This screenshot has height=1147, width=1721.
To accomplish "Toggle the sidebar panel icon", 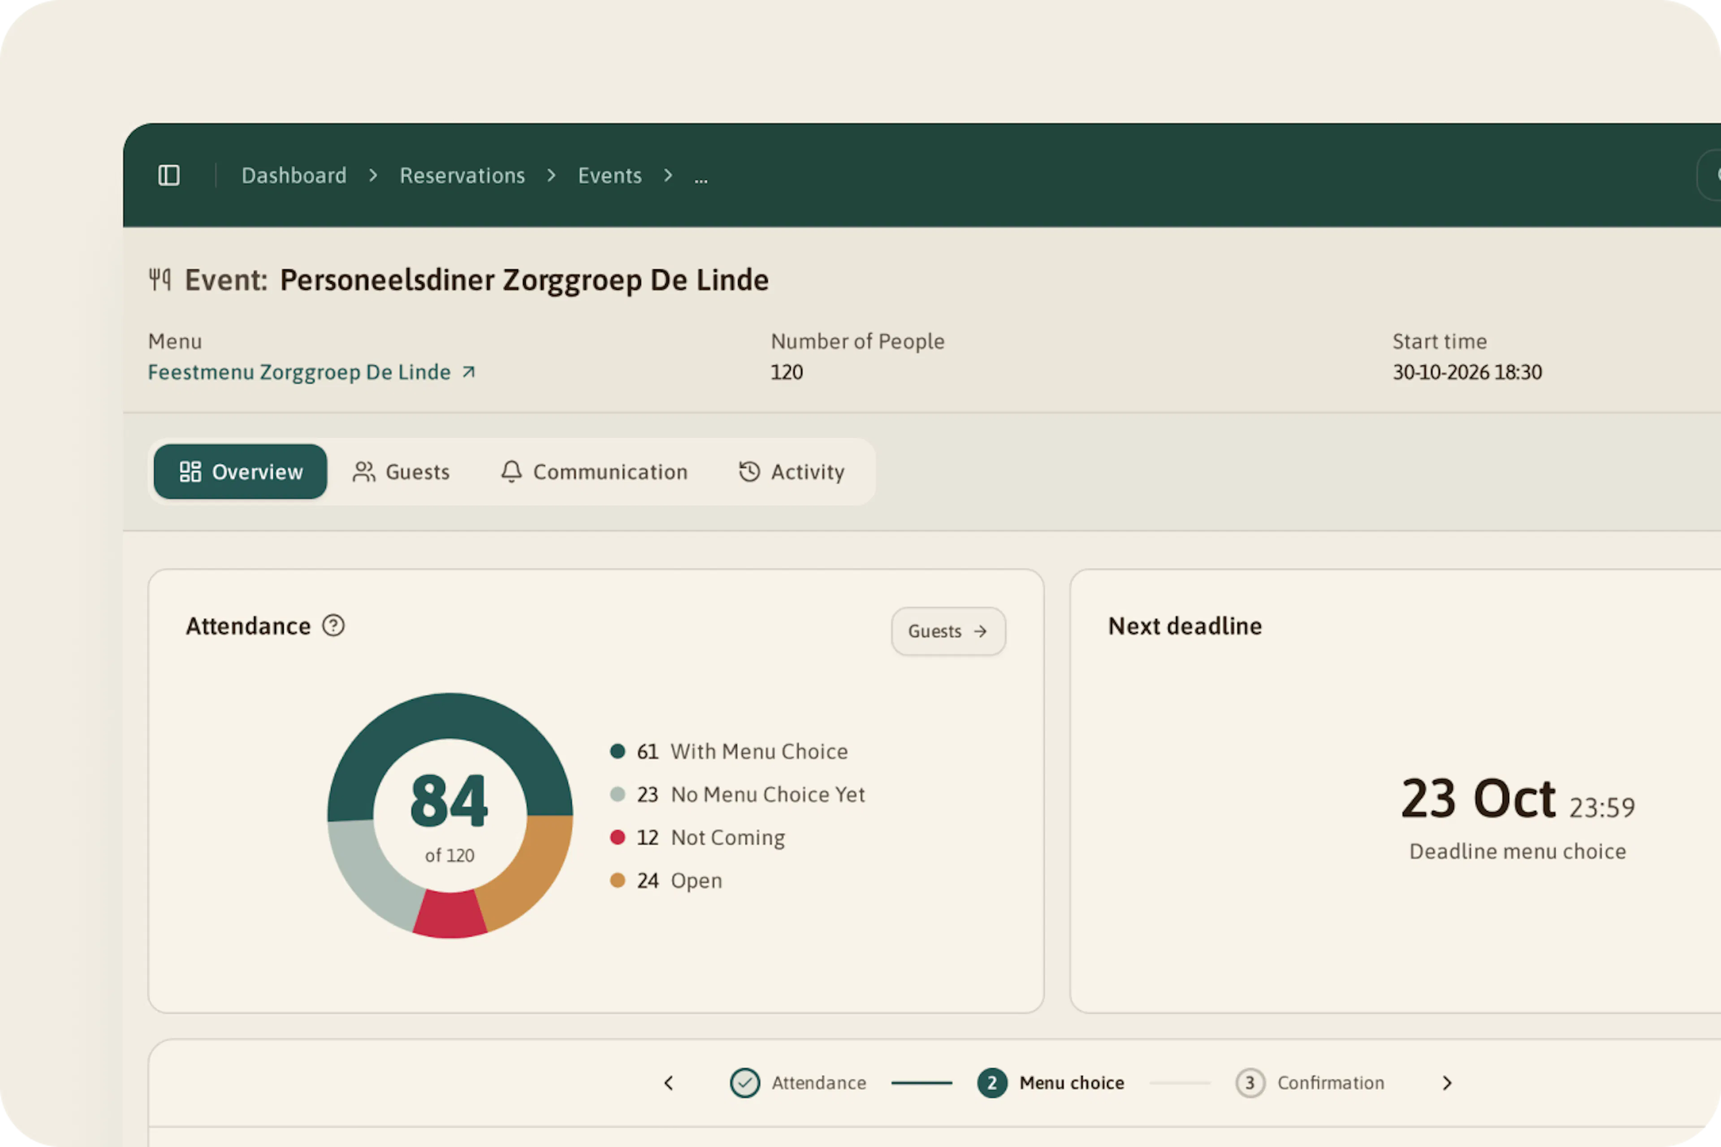I will pyautogui.click(x=169, y=176).
